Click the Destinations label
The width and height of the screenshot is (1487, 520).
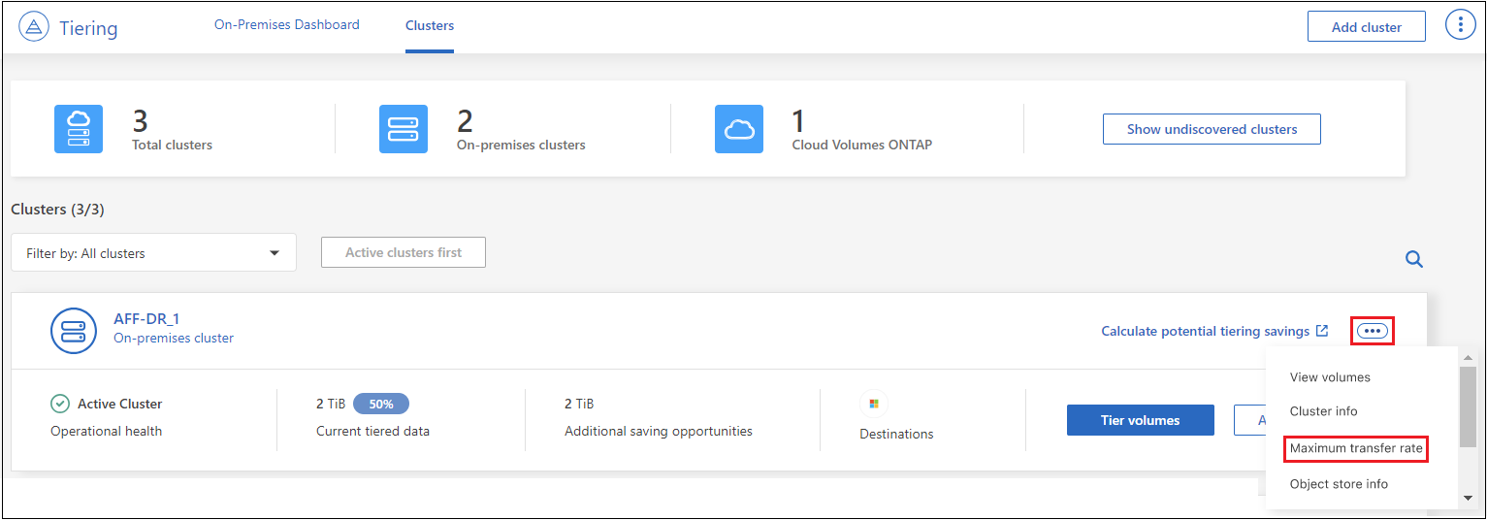point(896,434)
